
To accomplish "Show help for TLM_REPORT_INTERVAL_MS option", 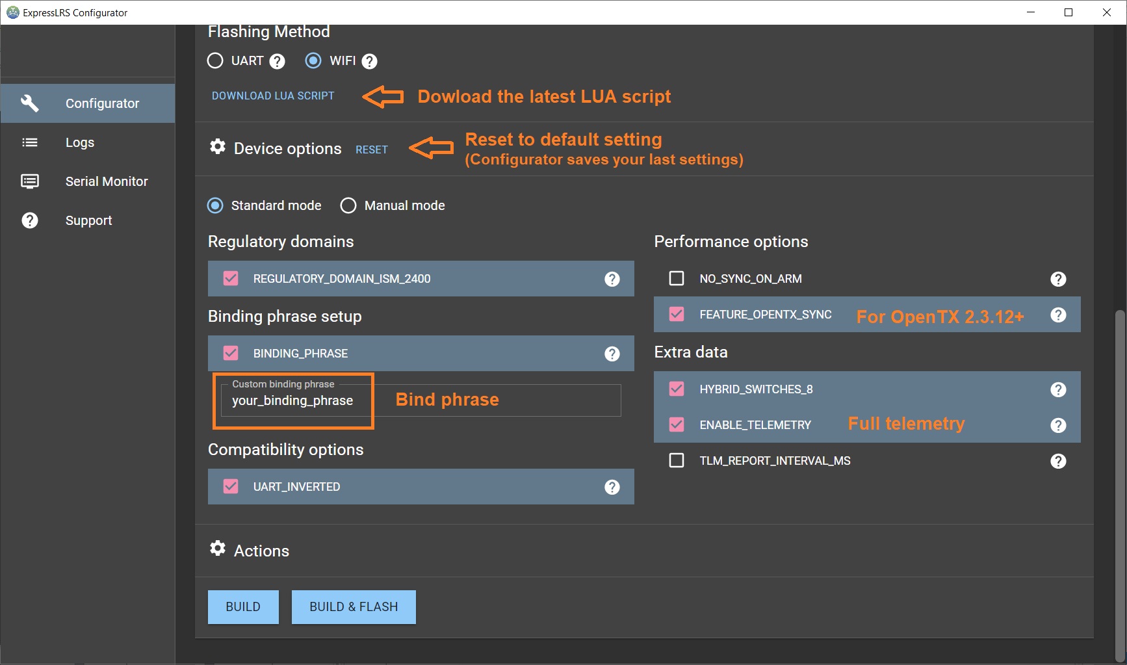I will tap(1058, 461).
